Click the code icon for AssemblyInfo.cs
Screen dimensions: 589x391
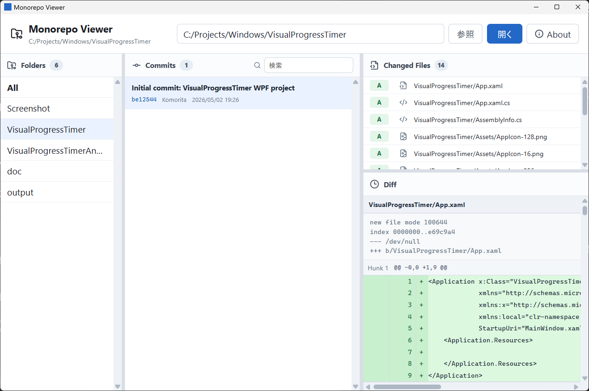(403, 119)
